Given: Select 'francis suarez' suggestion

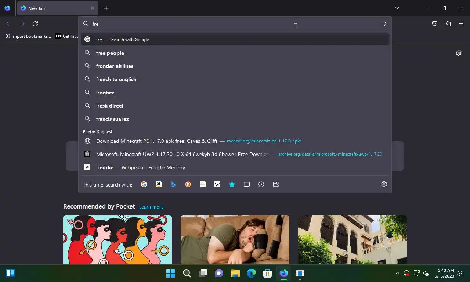Looking at the screenshot, I should 235,119.
